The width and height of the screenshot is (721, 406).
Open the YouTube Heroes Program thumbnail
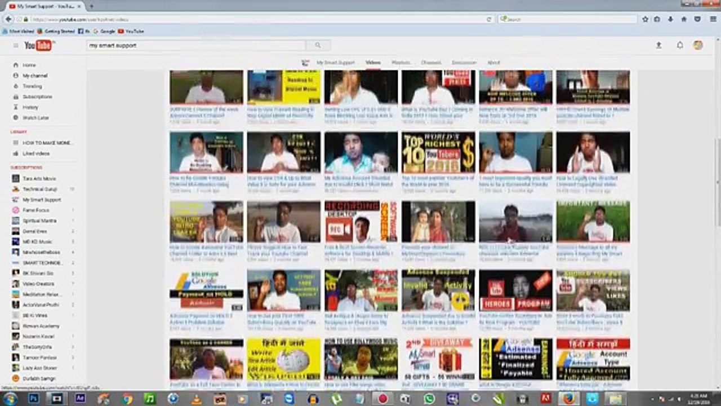(515, 290)
